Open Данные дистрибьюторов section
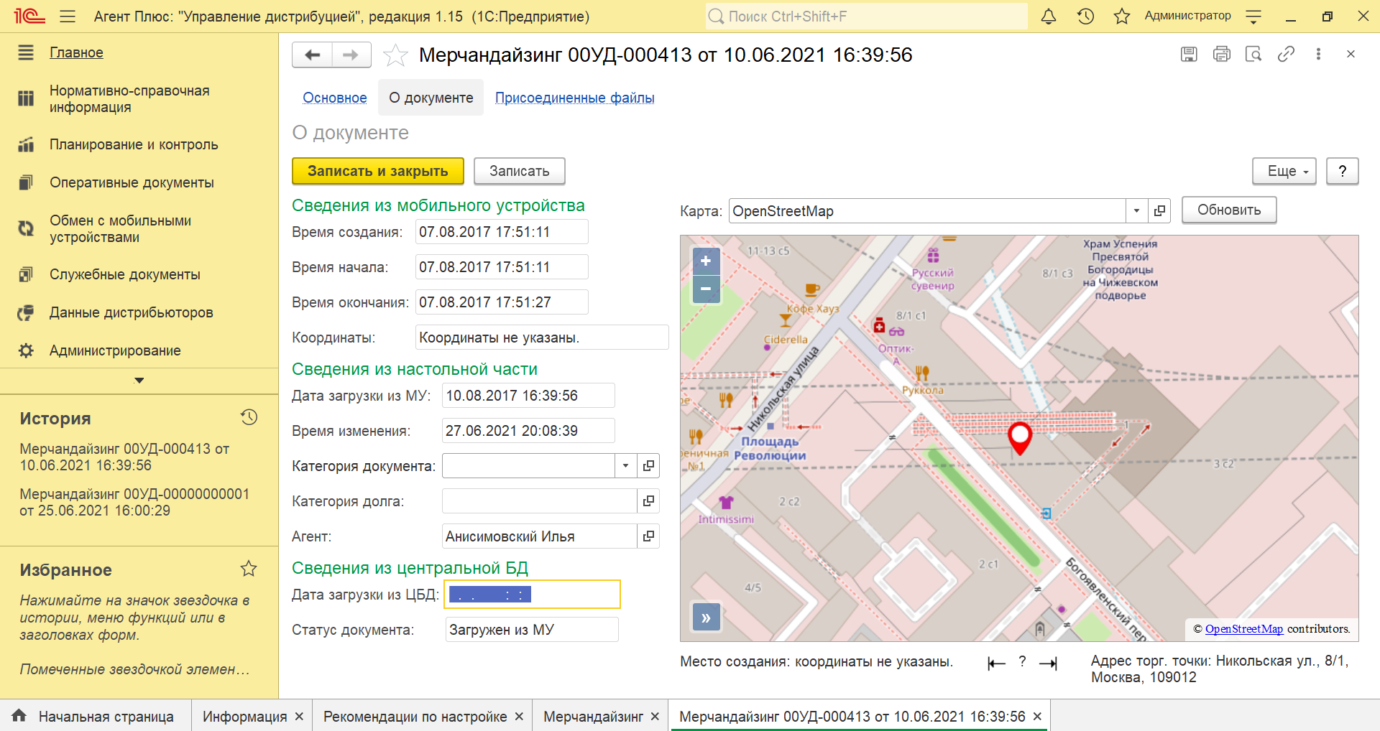The width and height of the screenshot is (1380, 731). tap(131, 312)
